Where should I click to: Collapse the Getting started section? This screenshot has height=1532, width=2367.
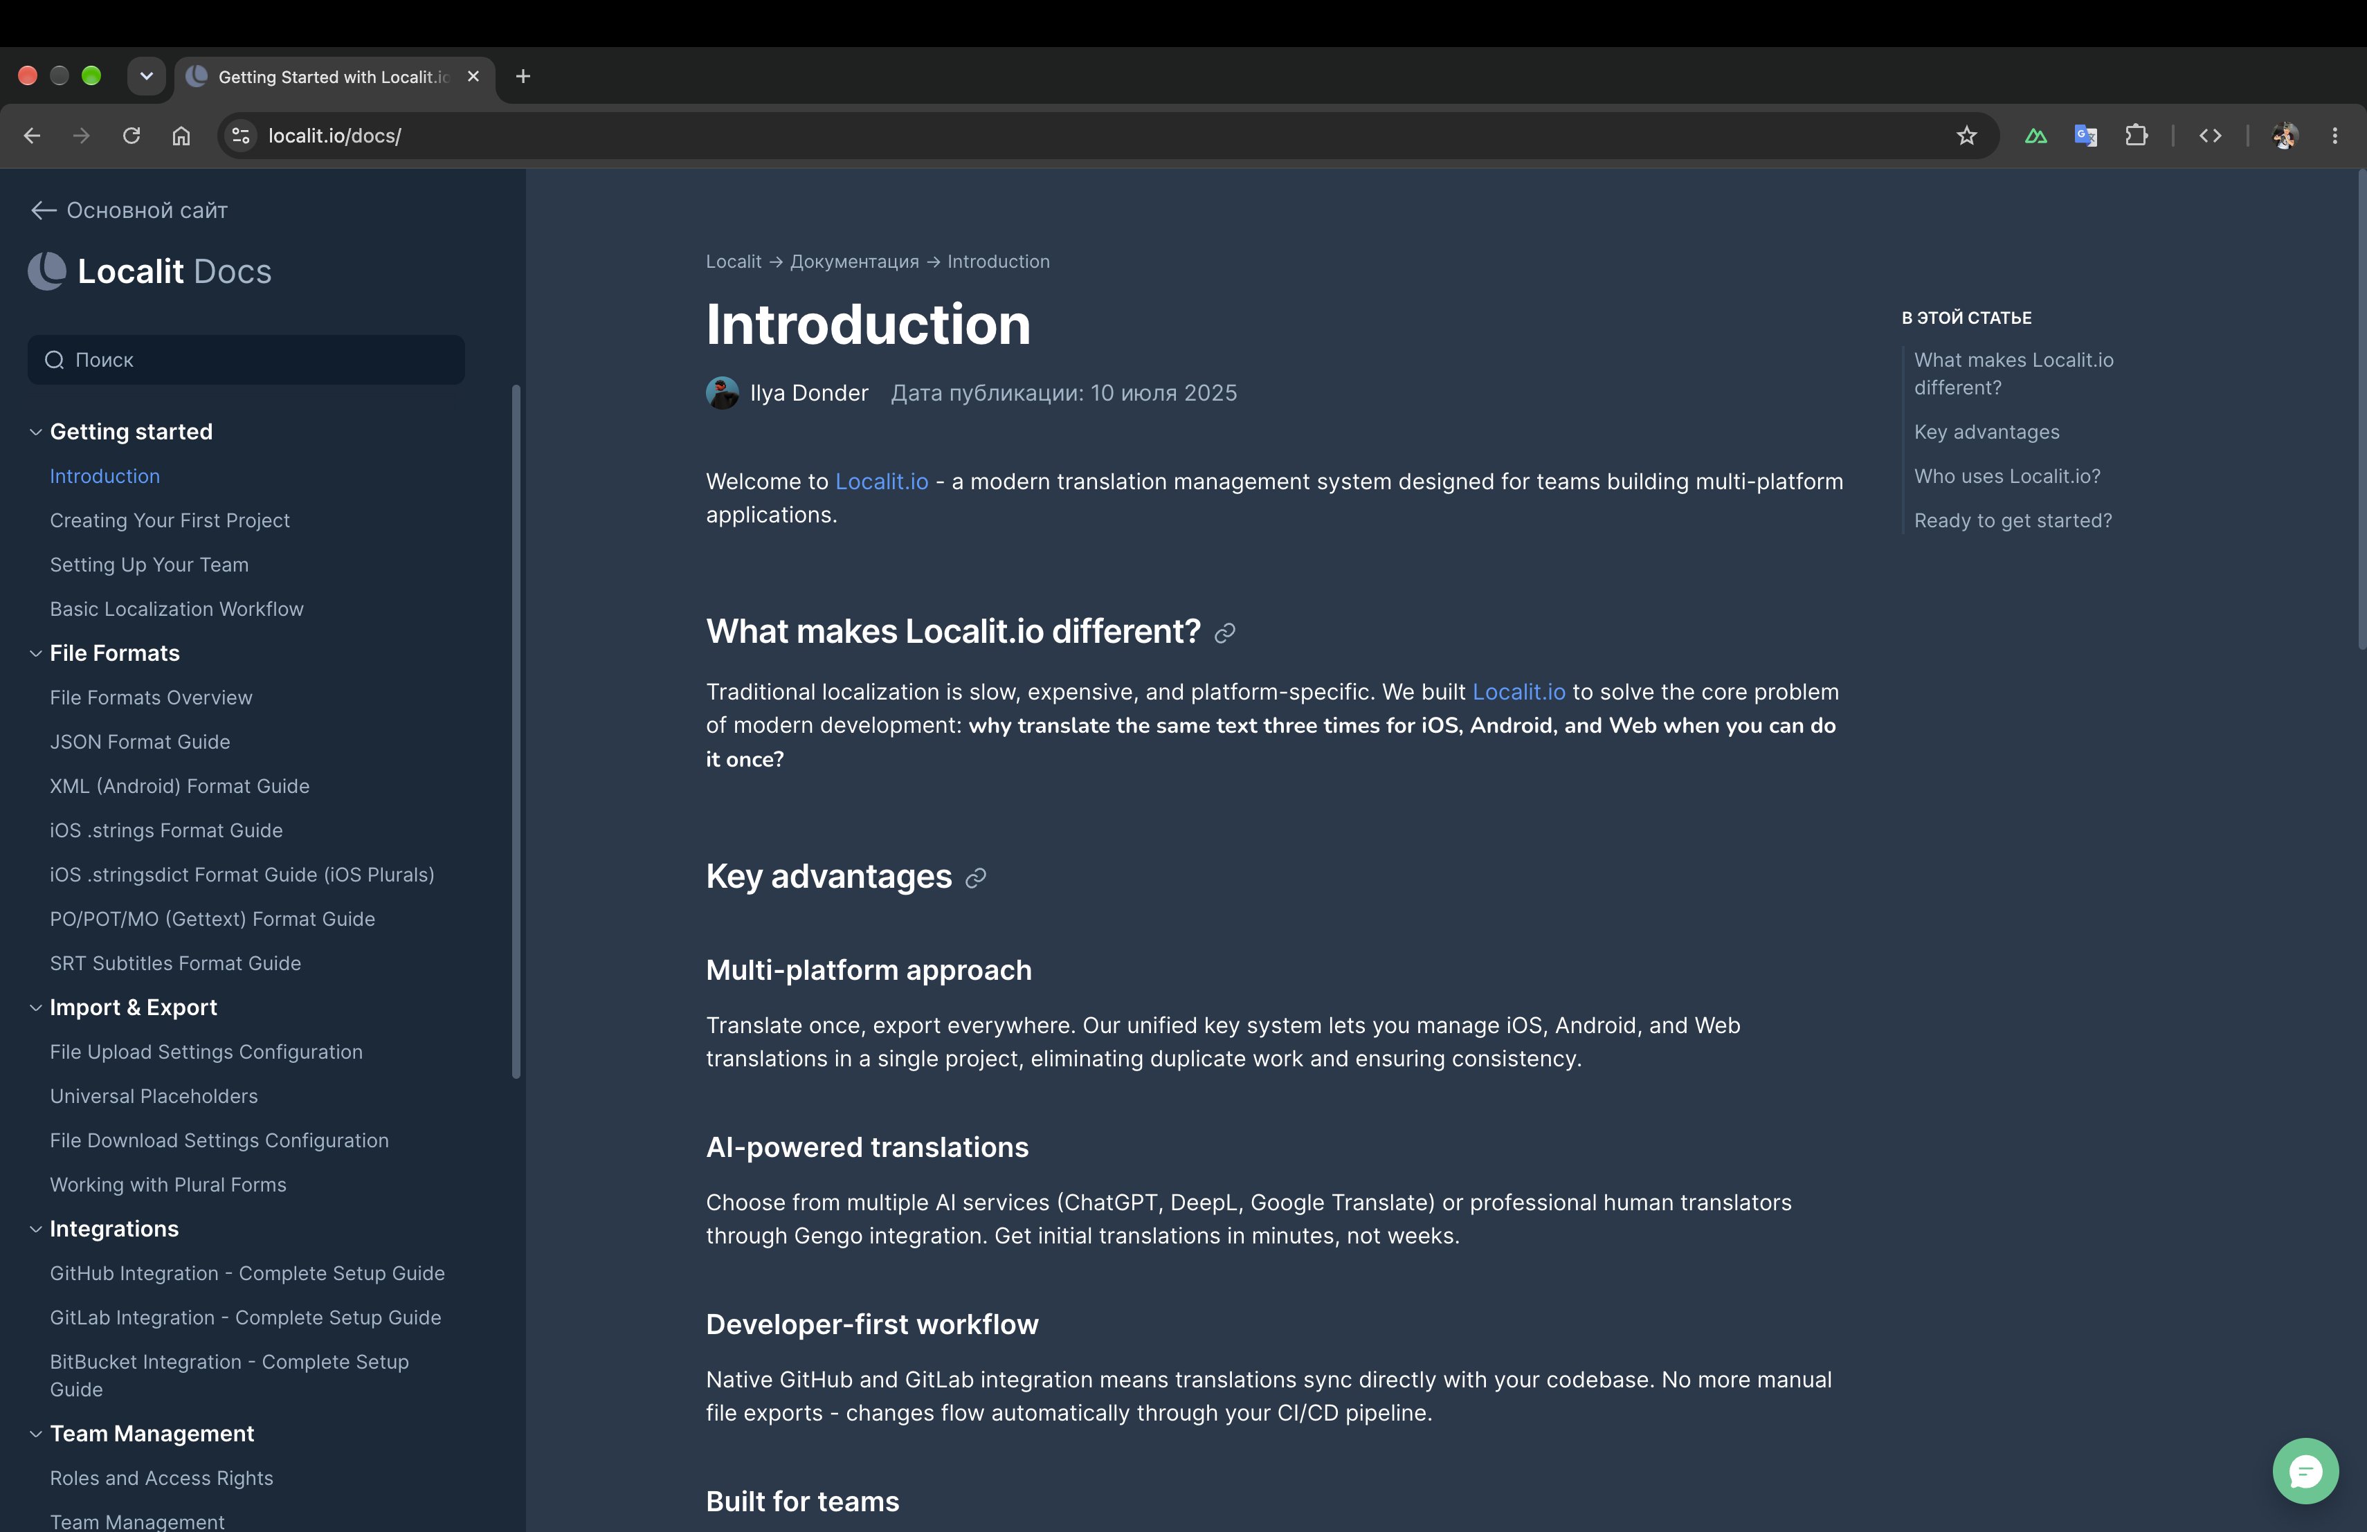click(x=36, y=432)
